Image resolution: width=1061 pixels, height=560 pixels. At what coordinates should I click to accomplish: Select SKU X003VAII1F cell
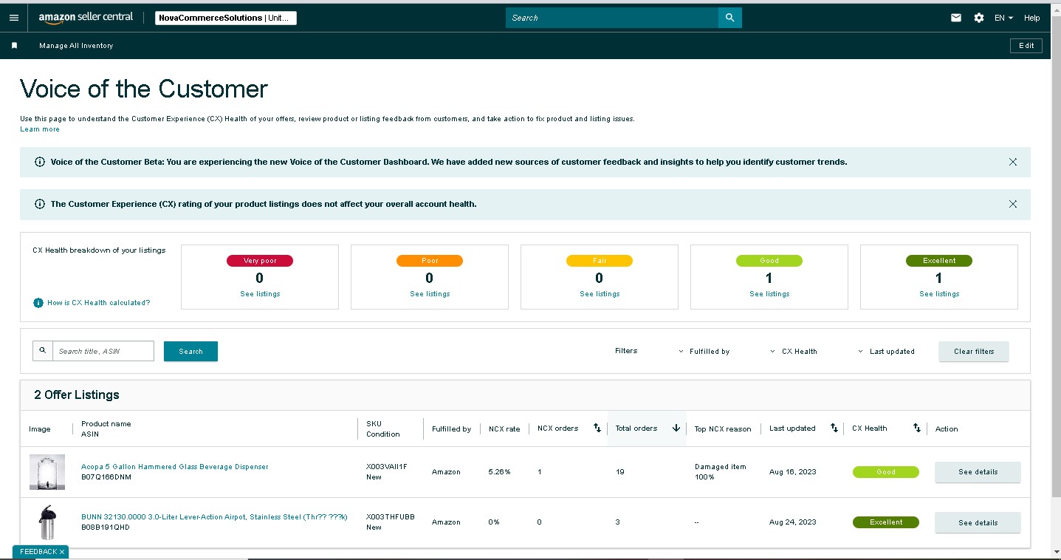(x=387, y=467)
